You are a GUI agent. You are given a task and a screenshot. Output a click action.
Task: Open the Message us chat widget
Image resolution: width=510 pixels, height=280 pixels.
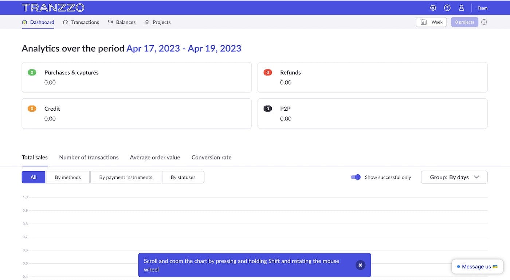click(x=477, y=267)
